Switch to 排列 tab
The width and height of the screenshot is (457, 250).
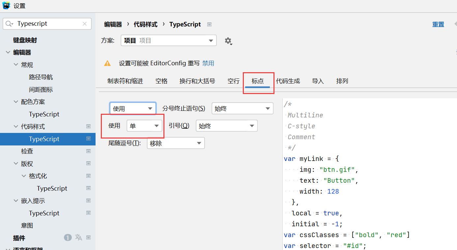(x=342, y=81)
